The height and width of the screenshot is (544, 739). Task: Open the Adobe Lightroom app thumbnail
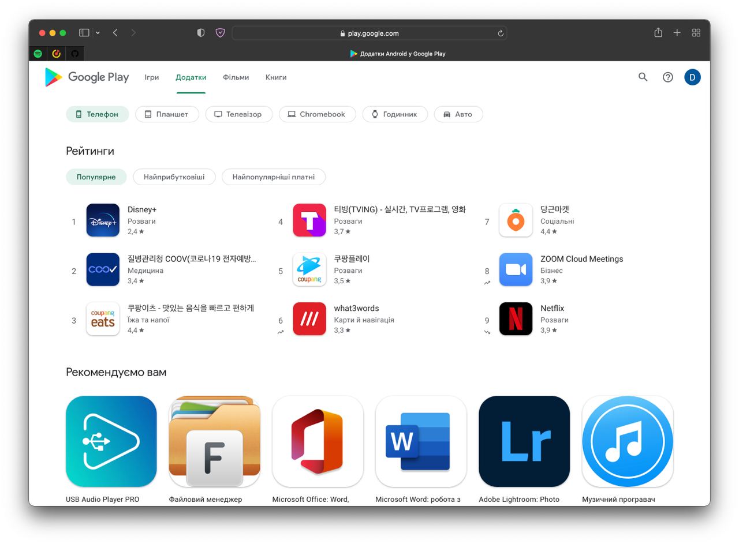[524, 441]
